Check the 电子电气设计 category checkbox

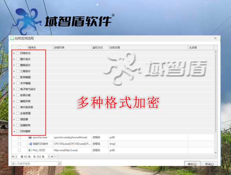tap(18, 89)
